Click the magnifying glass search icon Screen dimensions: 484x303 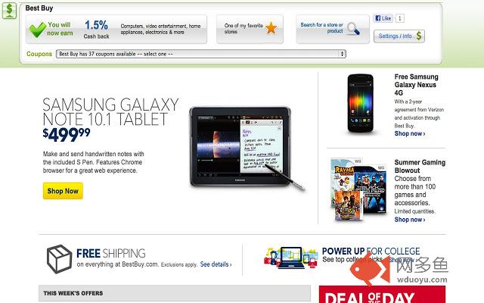click(353, 29)
